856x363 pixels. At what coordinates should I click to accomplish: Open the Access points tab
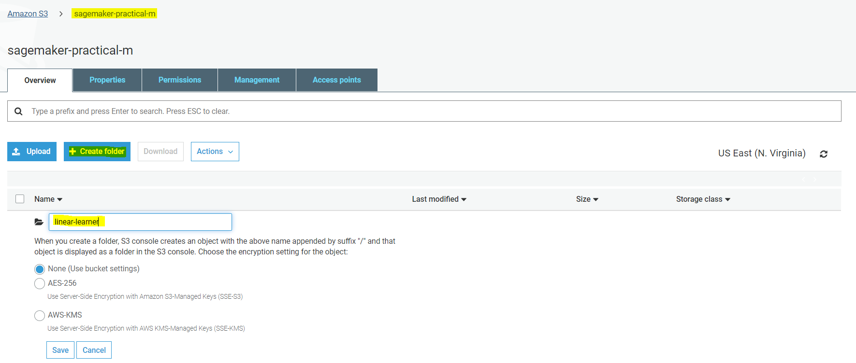tap(337, 80)
